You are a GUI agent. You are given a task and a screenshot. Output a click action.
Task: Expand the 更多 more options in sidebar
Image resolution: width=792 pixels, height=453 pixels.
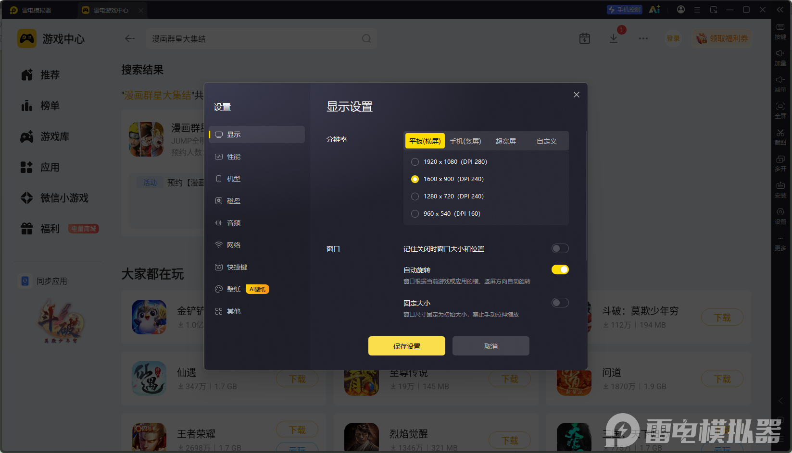(x=780, y=243)
